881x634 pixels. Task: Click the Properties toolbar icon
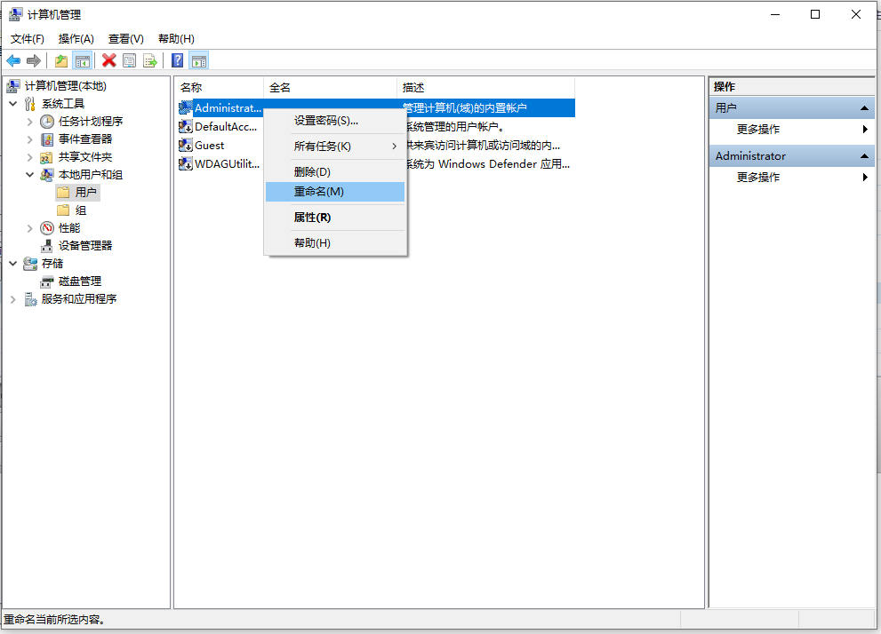tap(129, 60)
